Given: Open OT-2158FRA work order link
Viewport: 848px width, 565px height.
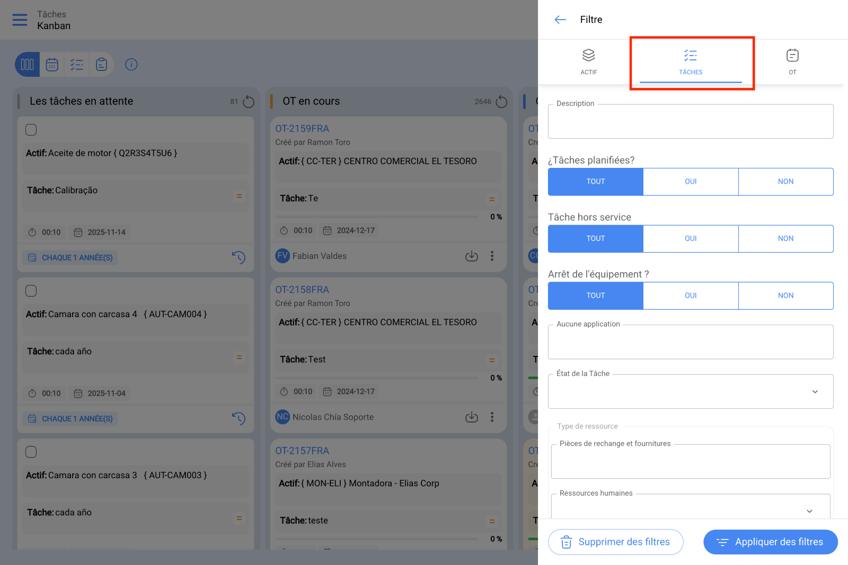Looking at the screenshot, I should (x=302, y=290).
